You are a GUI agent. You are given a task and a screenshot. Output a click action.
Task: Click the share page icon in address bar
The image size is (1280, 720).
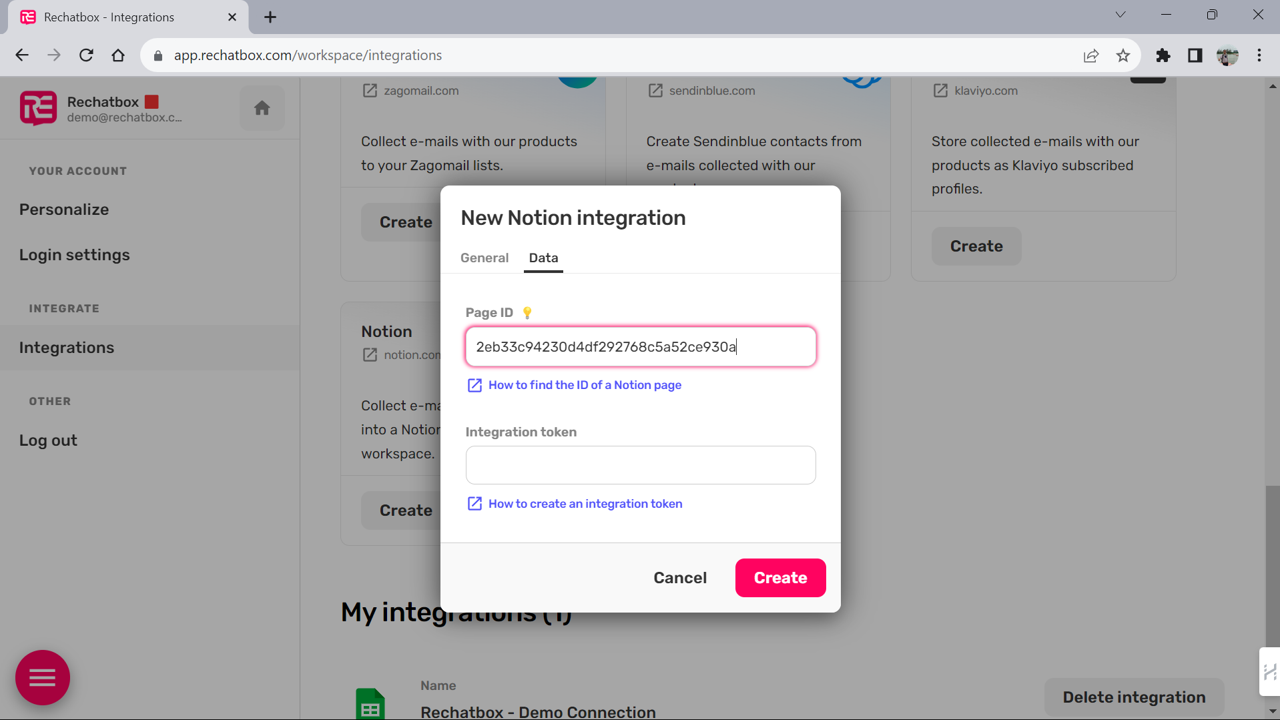click(x=1091, y=55)
